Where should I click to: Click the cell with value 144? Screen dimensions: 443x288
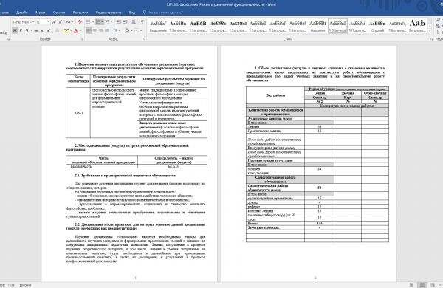319,223
